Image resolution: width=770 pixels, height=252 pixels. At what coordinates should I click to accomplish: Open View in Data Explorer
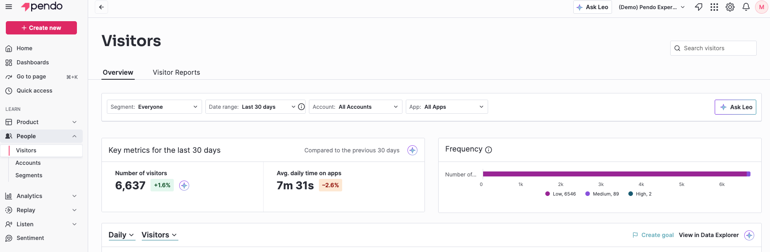pyautogui.click(x=709, y=235)
